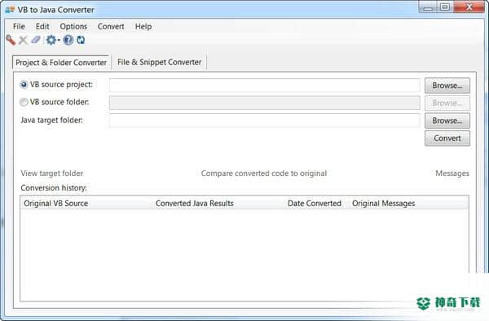Click the app icon in title bar

pos(10,10)
